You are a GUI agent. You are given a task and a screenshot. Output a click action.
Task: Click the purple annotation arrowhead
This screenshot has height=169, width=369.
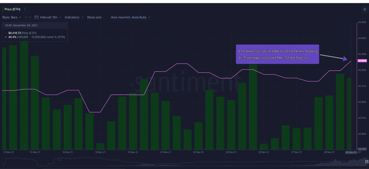345,59
